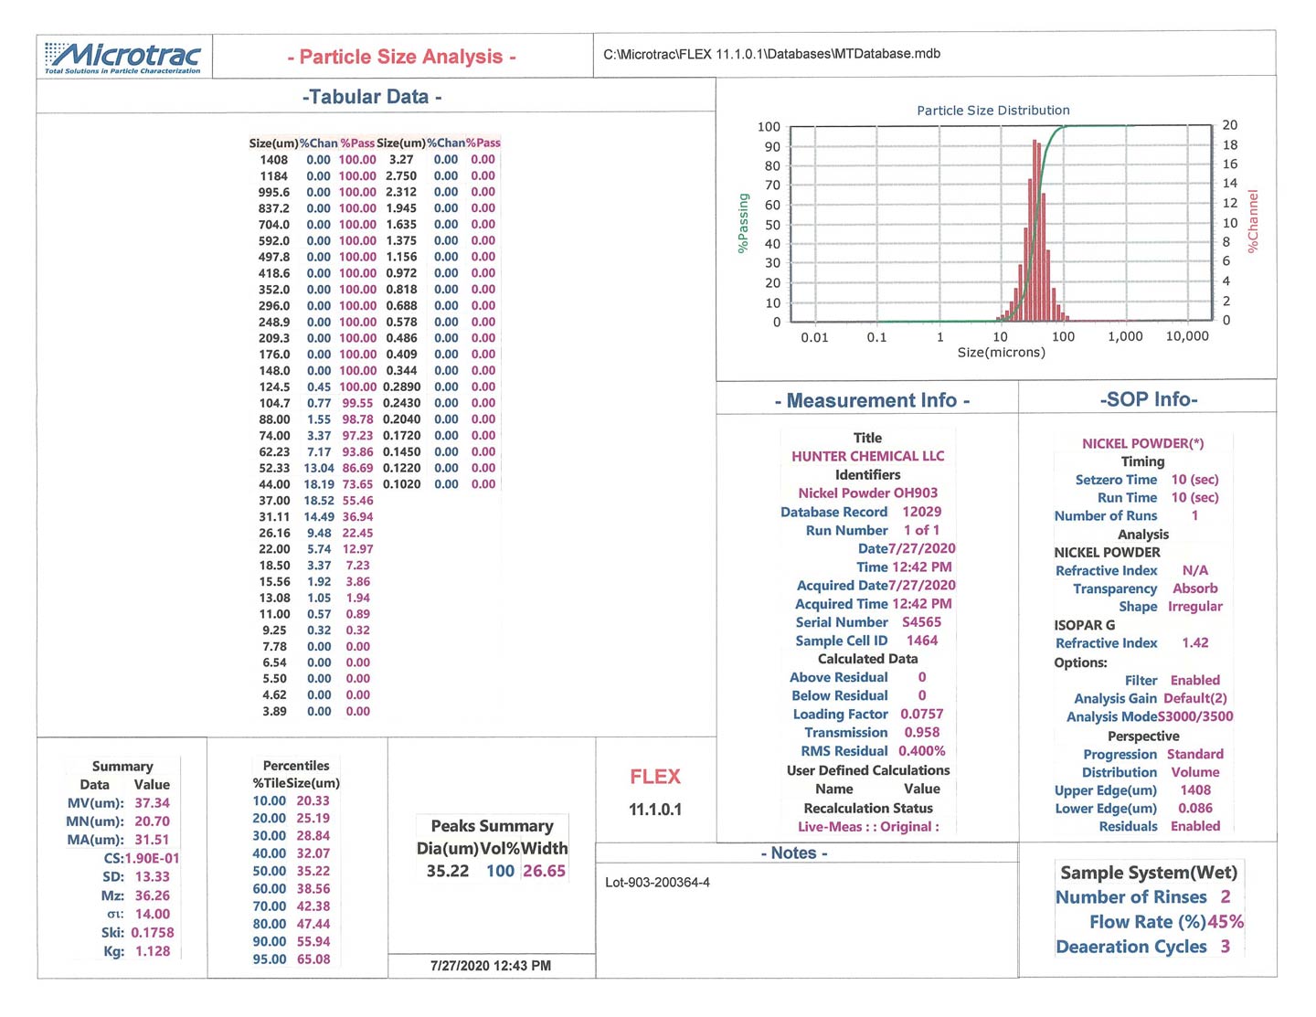Image resolution: width=1316 pixels, height=1017 pixels.
Task: Click the %Channel axis label on chart
Action: point(1253,221)
